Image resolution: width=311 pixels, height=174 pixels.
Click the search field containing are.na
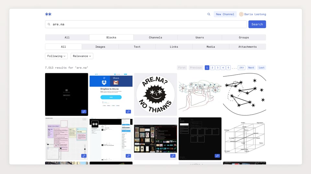(x=146, y=24)
